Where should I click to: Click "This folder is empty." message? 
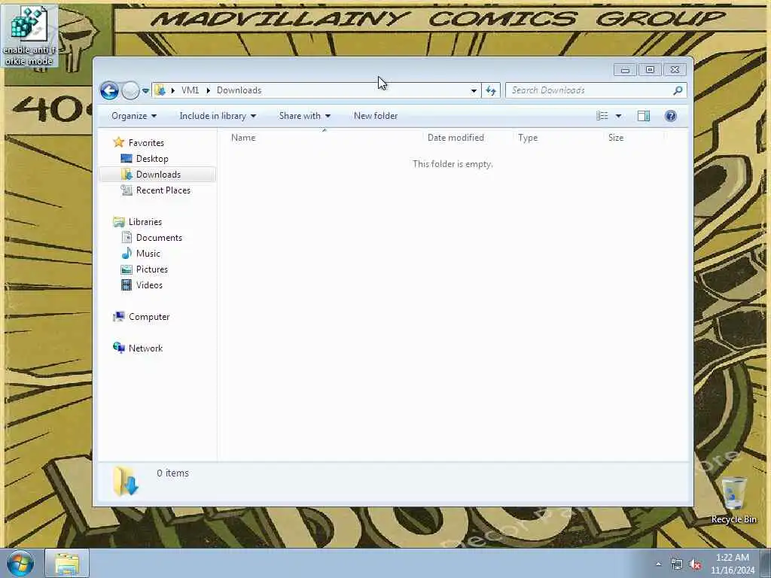[x=453, y=164]
